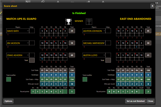The image size is (161, 107).
Task: Close the Score sheet dialog with X
Action: coord(153,6)
